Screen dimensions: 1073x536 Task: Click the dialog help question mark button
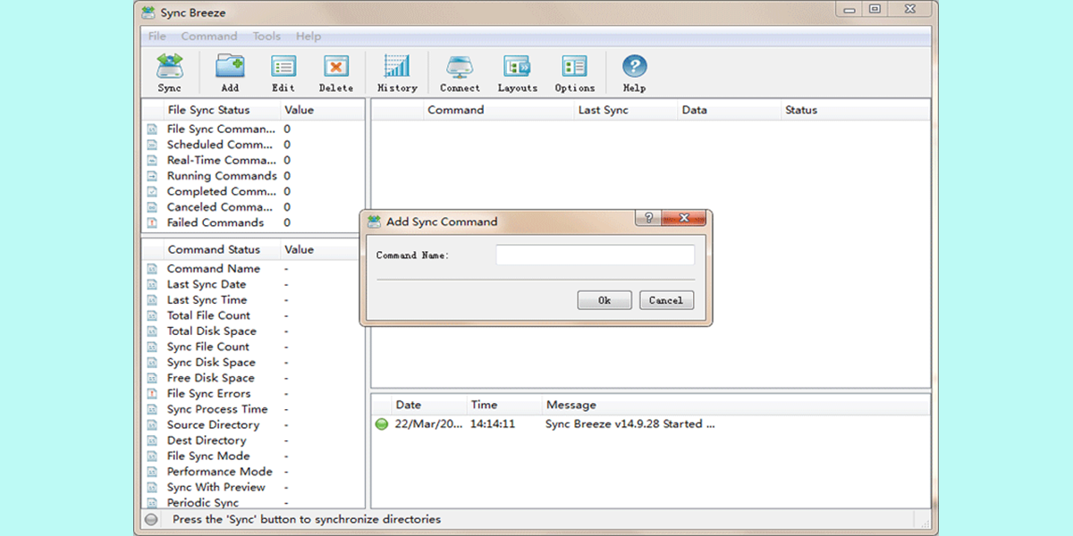click(x=647, y=218)
